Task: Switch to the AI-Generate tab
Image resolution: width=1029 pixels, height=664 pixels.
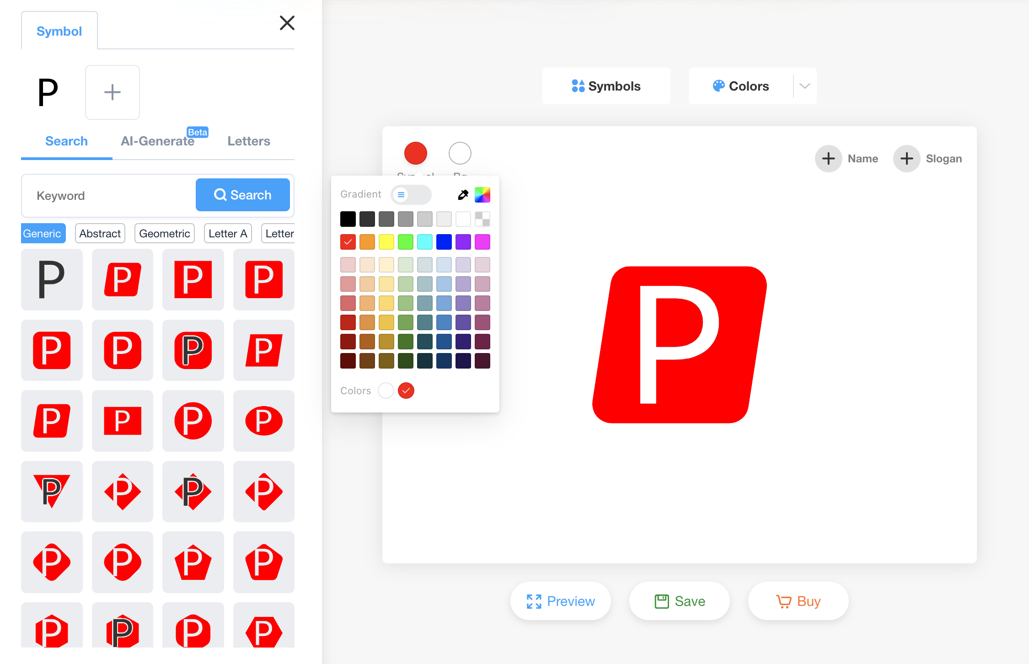Action: click(x=158, y=141)
